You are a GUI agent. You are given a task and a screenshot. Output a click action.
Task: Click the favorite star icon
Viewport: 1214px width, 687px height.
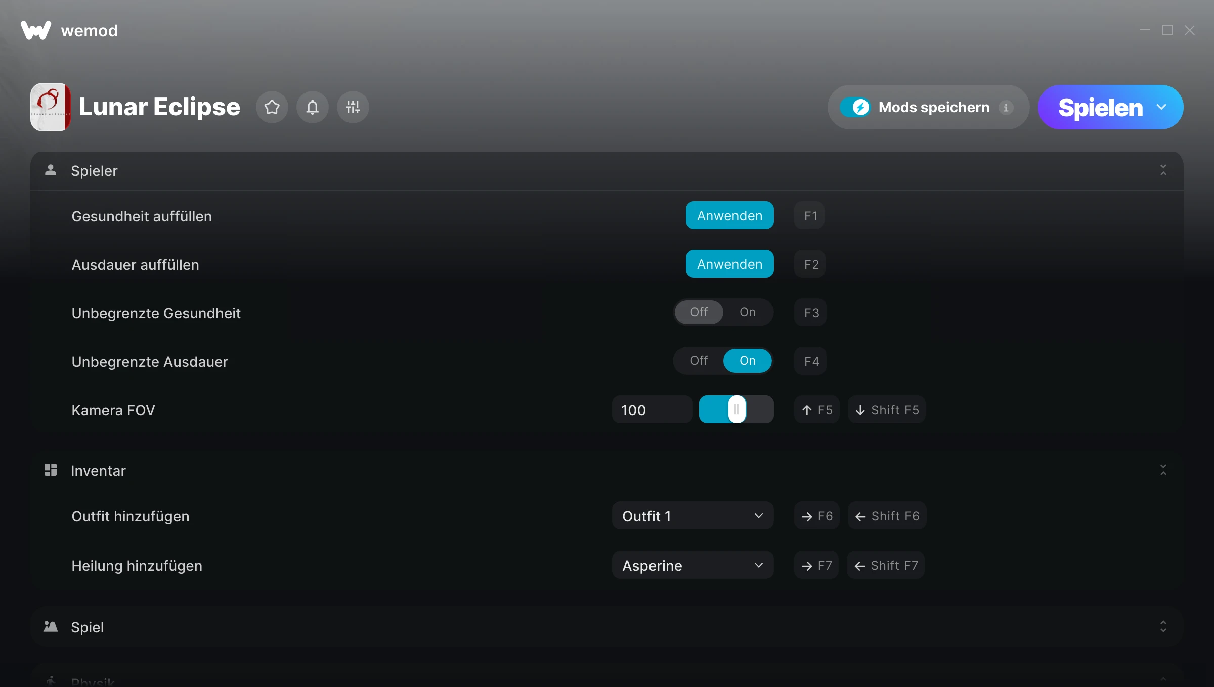coord(272,107)
